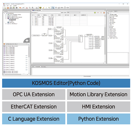Click the library search field
This screenshot has height=129, width=134.
(119, 13)
